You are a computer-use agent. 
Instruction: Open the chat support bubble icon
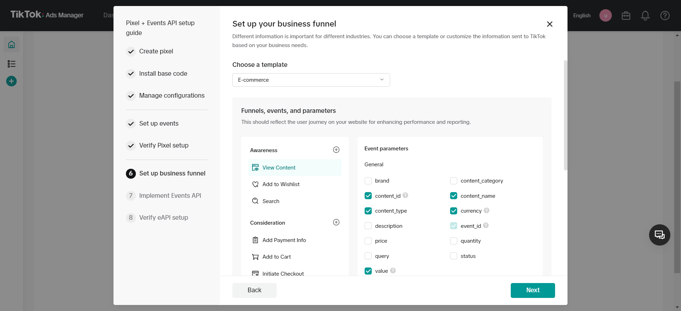click(x=659, y=235)
